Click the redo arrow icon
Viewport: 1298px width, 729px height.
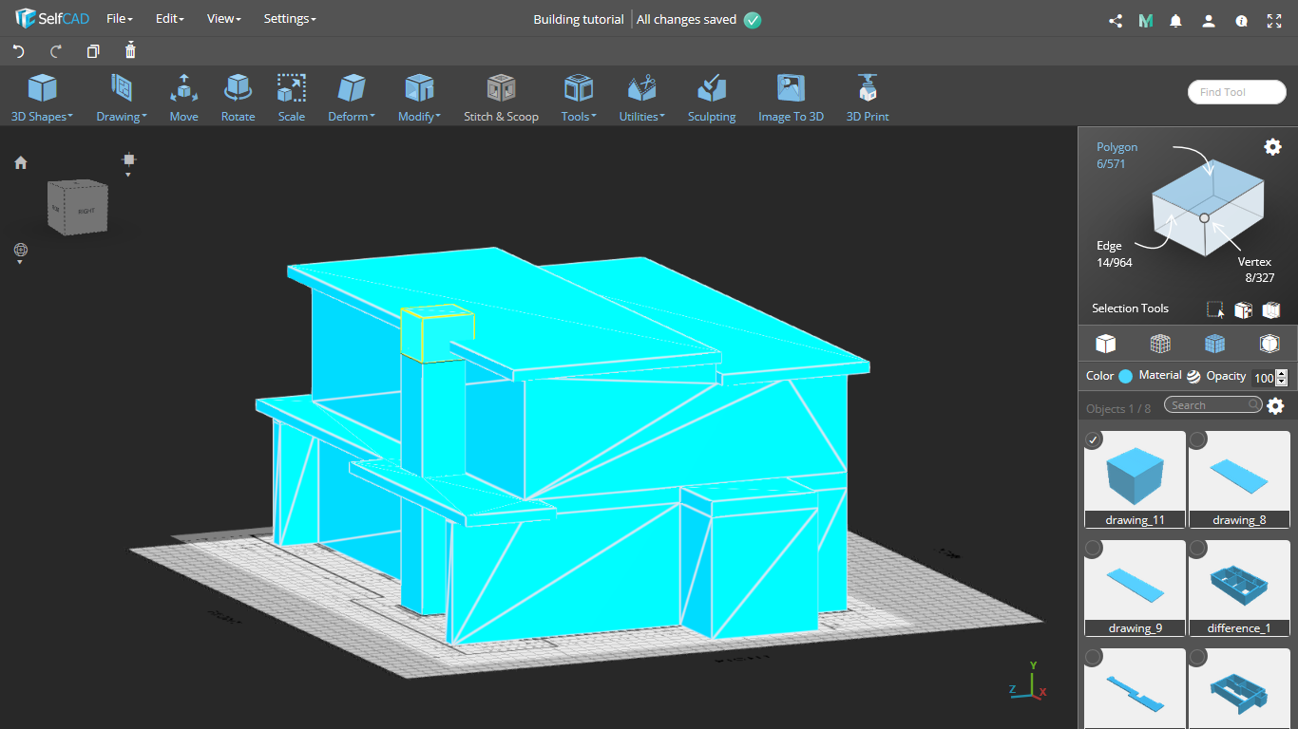pyautogui.click(x=56, y=51)
